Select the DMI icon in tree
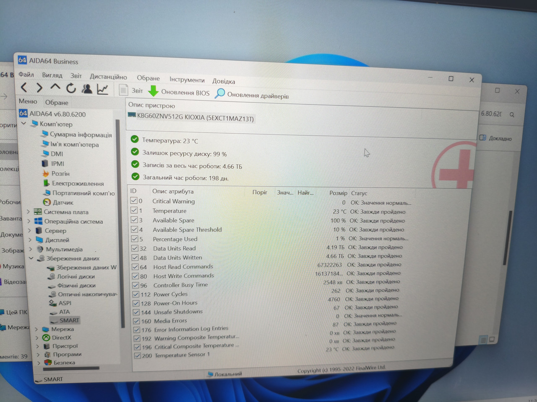The width and height of the screenshot is (537, 402). pyautogui.click(x=45, y=153)
